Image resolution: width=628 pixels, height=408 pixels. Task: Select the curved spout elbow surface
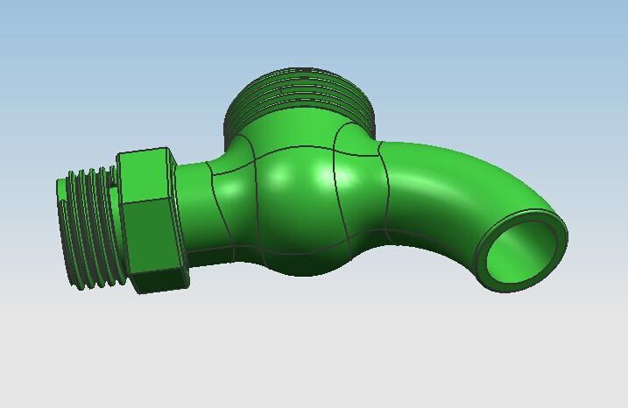tap(455, 188)
